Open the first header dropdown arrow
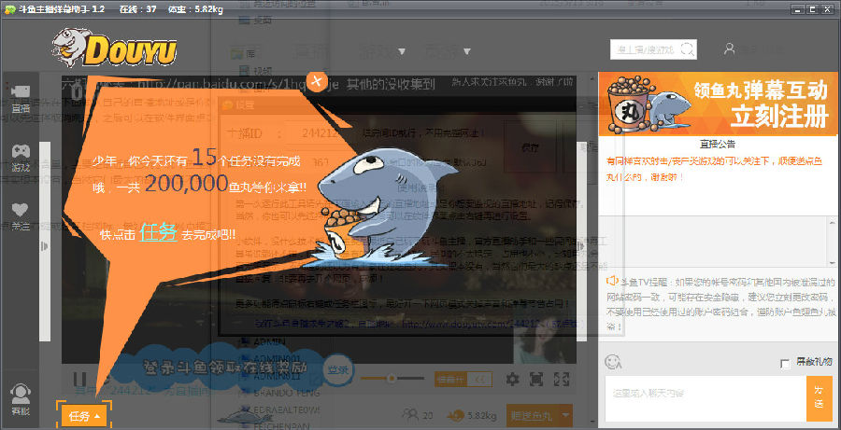The height and width of the screenshot is (430, 841). [402, 52]
